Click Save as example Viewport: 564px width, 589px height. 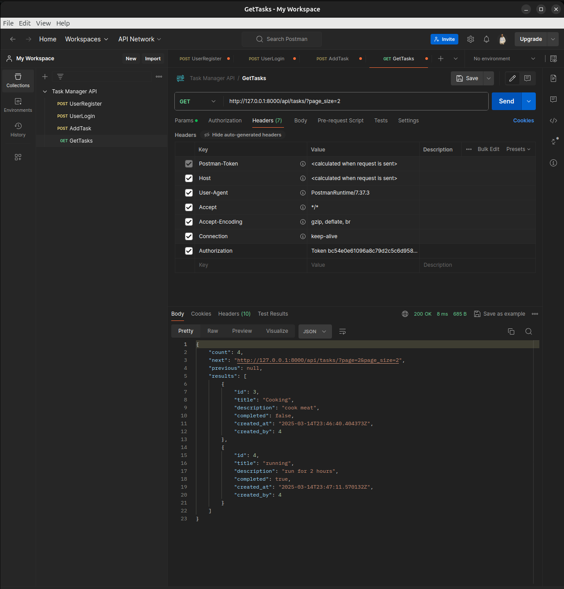pyautogui.click(x=499, y=314)
